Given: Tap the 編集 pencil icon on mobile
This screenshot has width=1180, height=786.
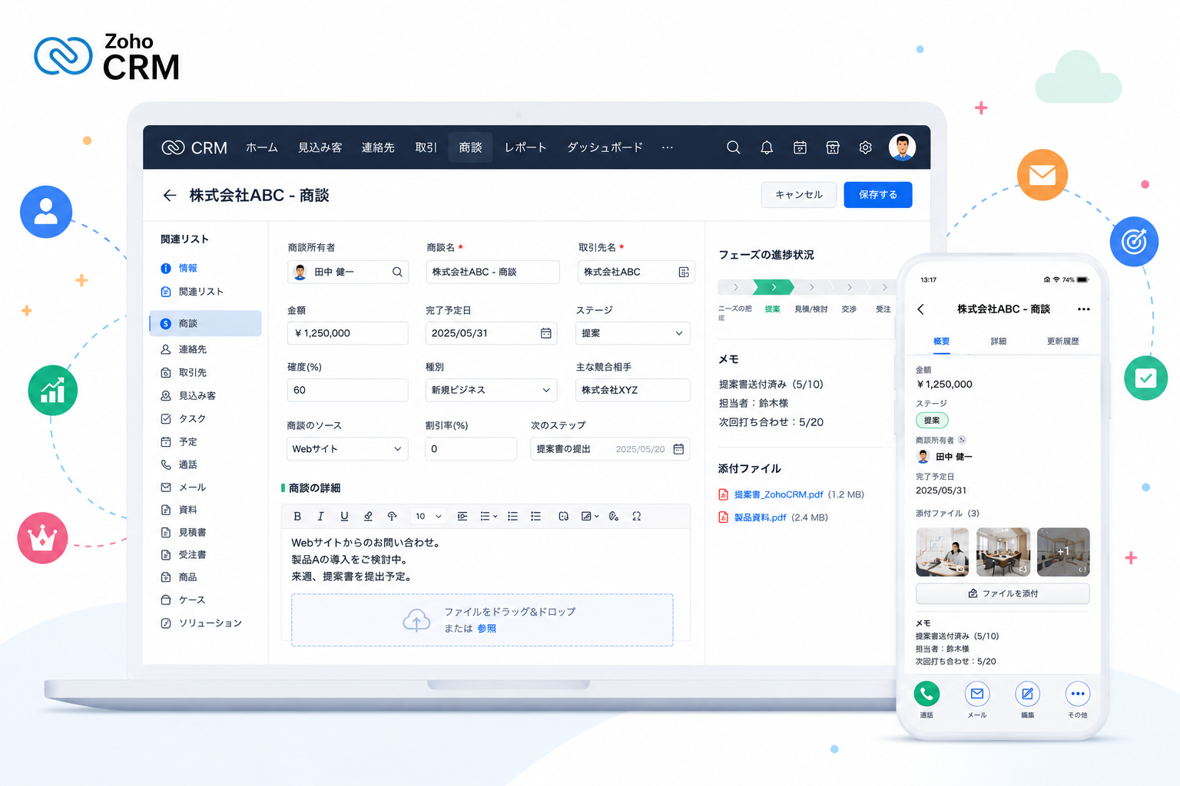Looking at the screenshot, I should pos(1027,694).
